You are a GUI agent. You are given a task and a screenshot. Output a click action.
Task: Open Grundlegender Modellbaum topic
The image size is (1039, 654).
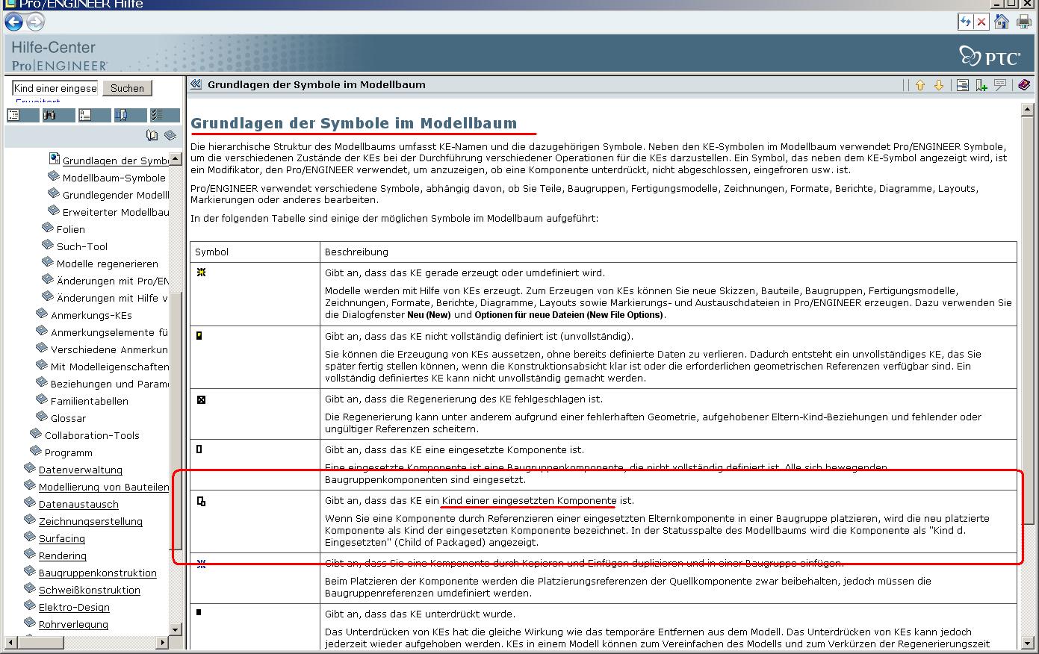click(116, 195)
